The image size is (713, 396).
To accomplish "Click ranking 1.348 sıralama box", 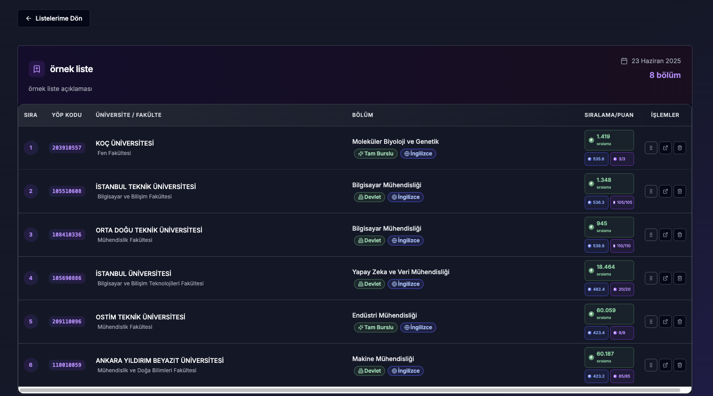I will (x=609, y=184).
